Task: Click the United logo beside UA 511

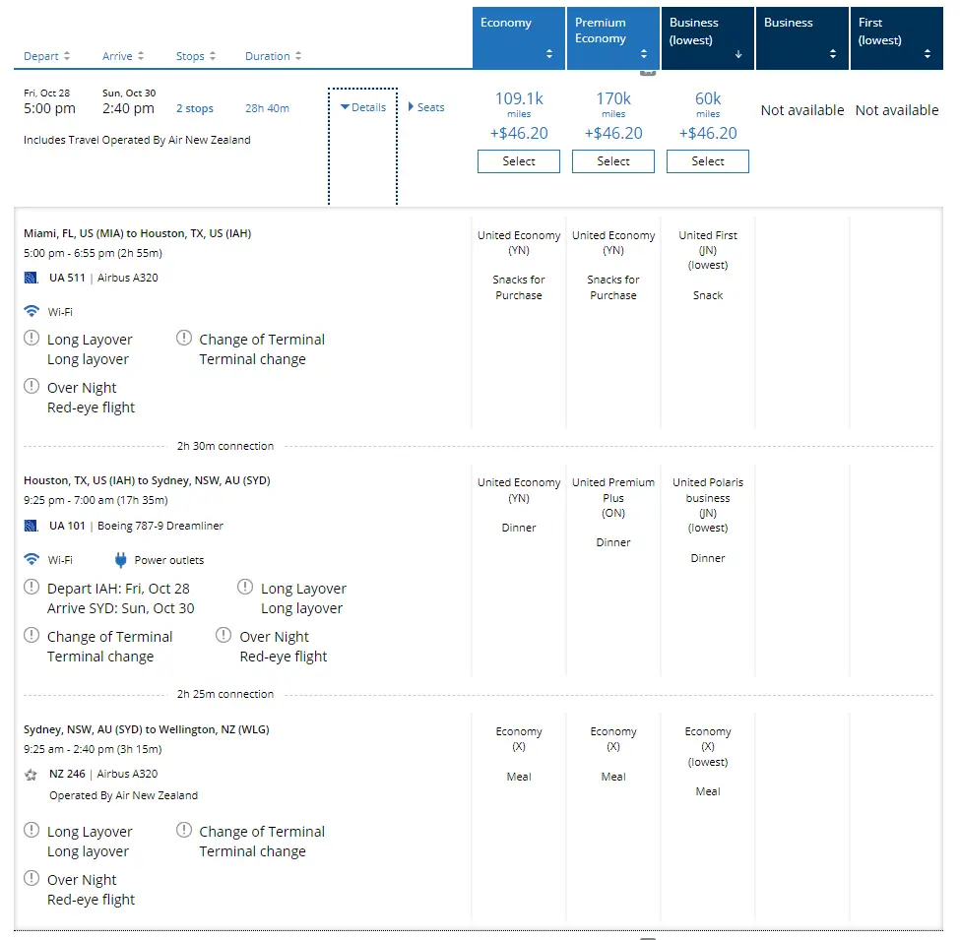Action: point(32,278)
